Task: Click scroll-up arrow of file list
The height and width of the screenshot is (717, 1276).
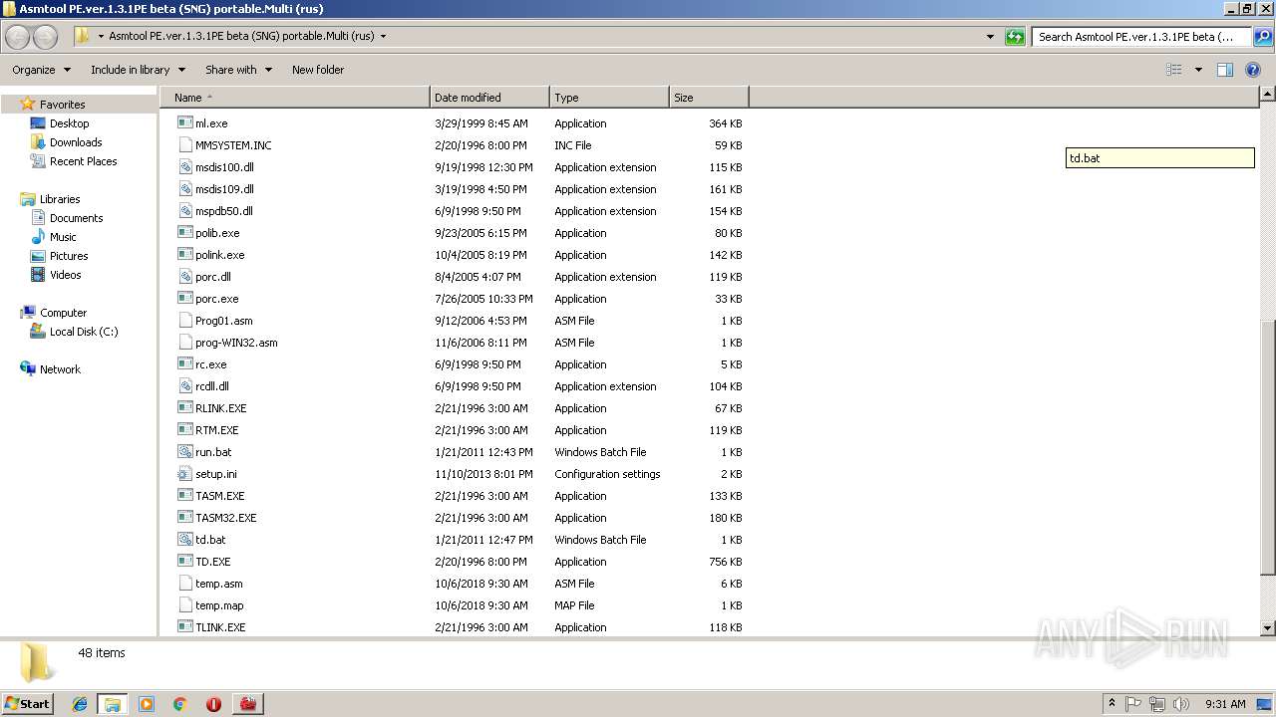Action: [x=1267, y=95]
